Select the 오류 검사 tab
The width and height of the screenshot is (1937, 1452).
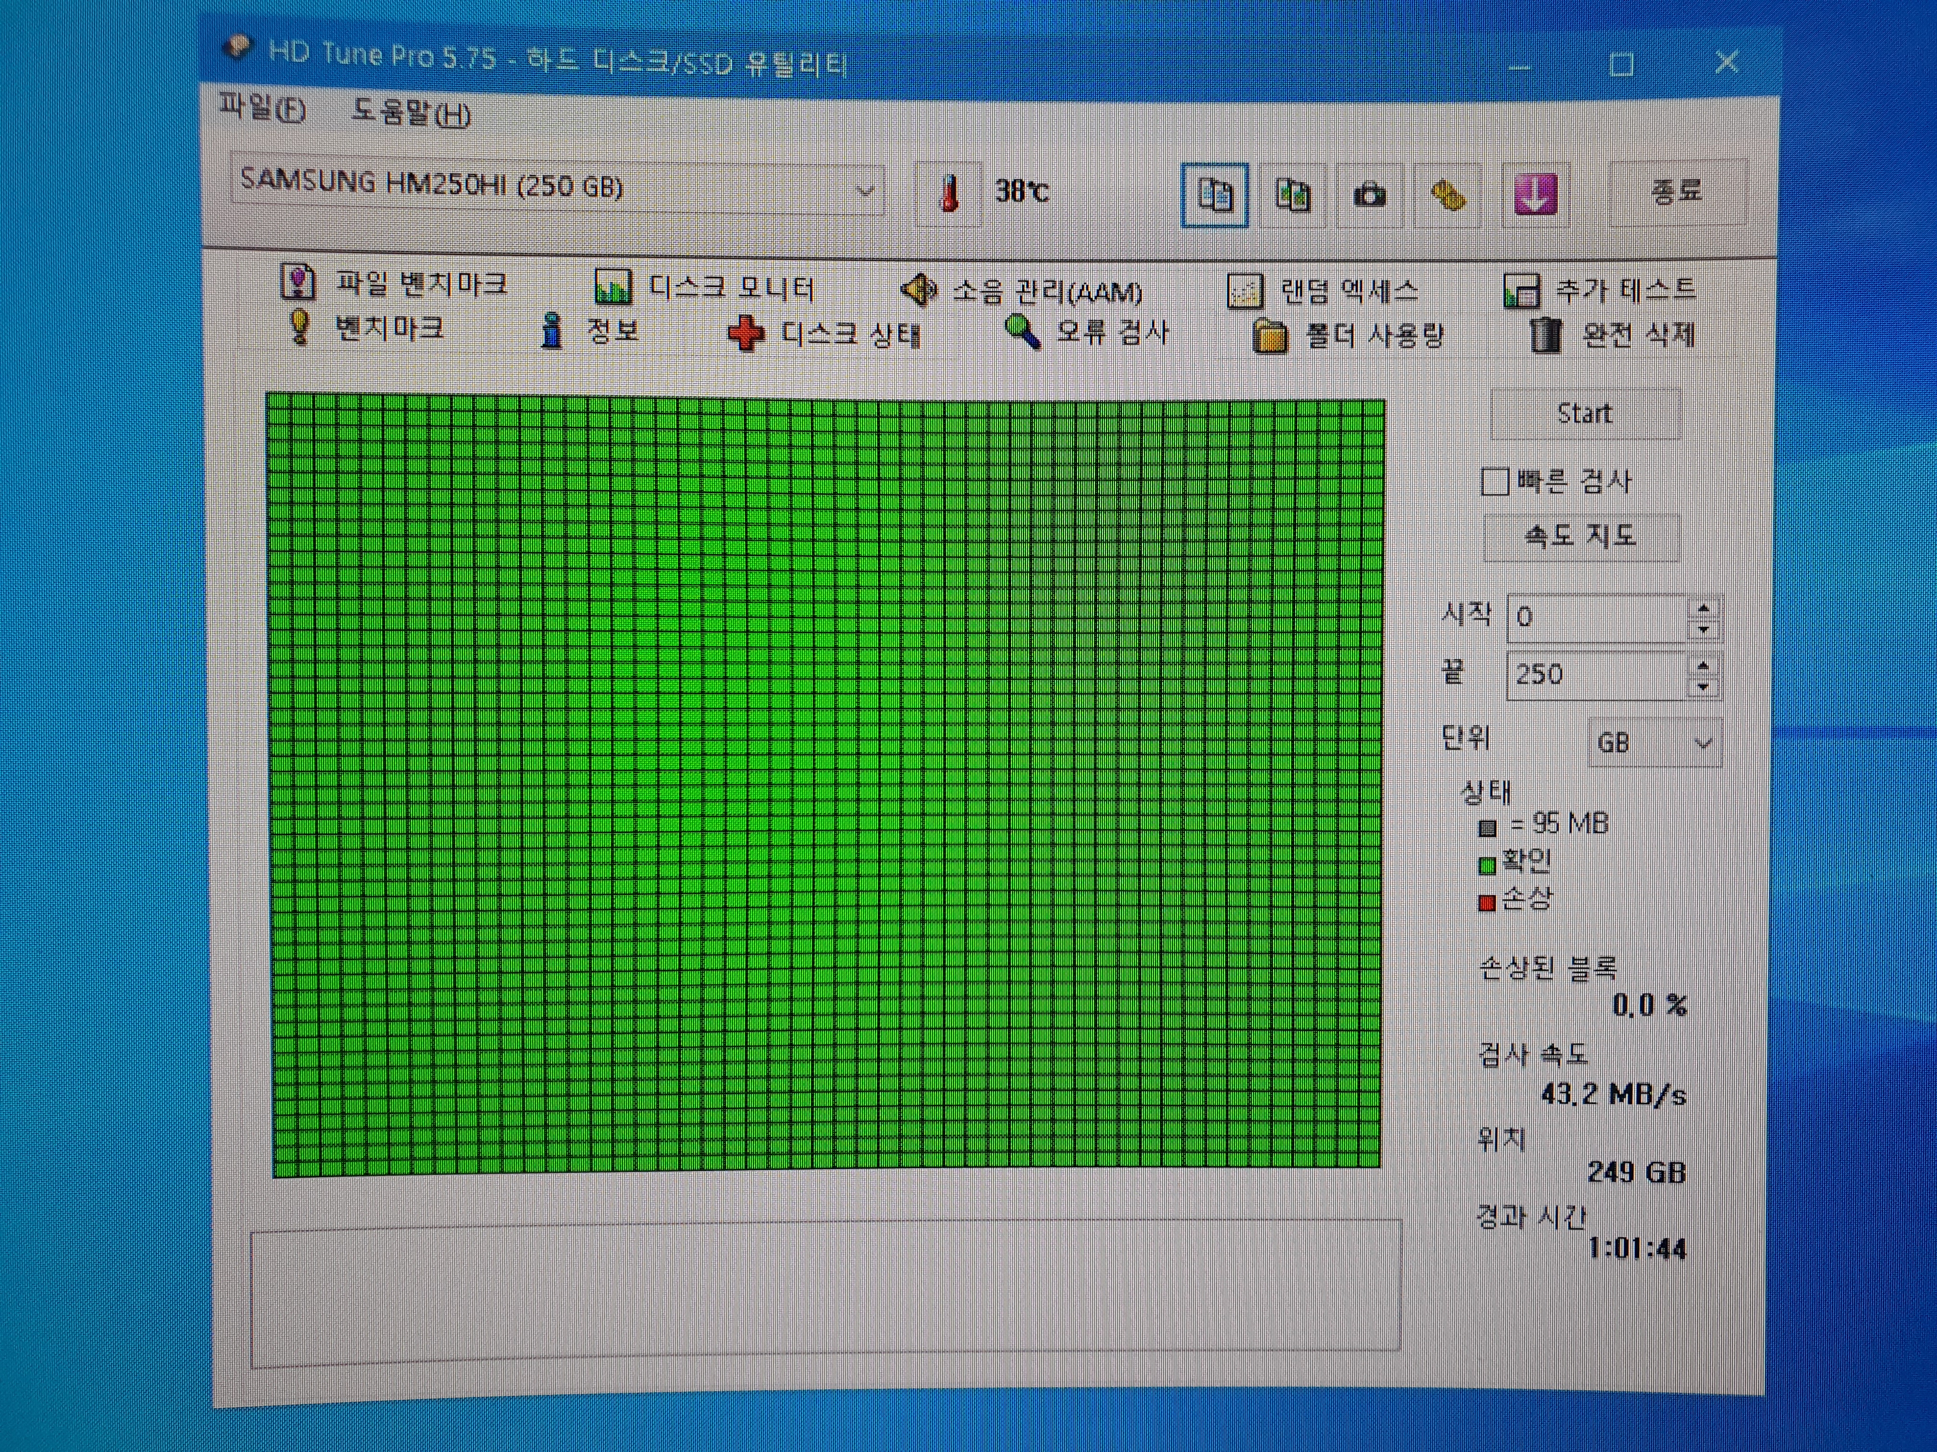tap(1087, 333)
